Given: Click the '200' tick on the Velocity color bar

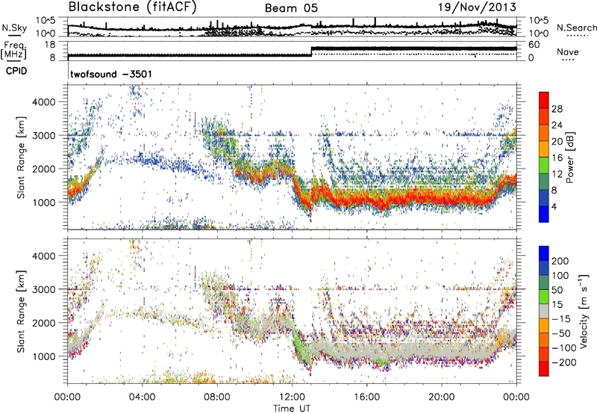Looking at the screenshot, I should click(x=560, y=261).
